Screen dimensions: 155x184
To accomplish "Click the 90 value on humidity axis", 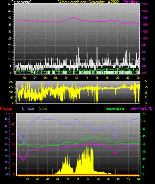I will (6, 119).
